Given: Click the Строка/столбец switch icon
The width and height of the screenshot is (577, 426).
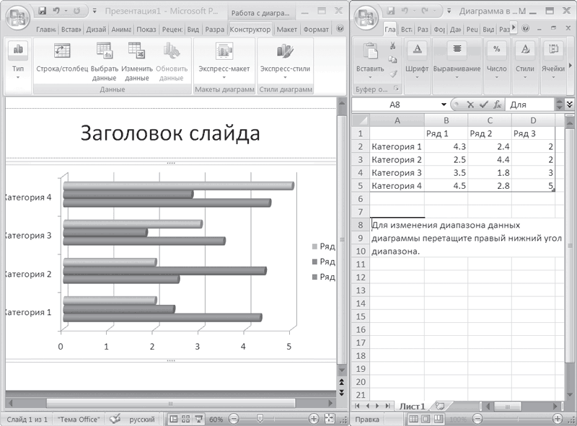Looking at the screenshot, I should tap(62, 51).
